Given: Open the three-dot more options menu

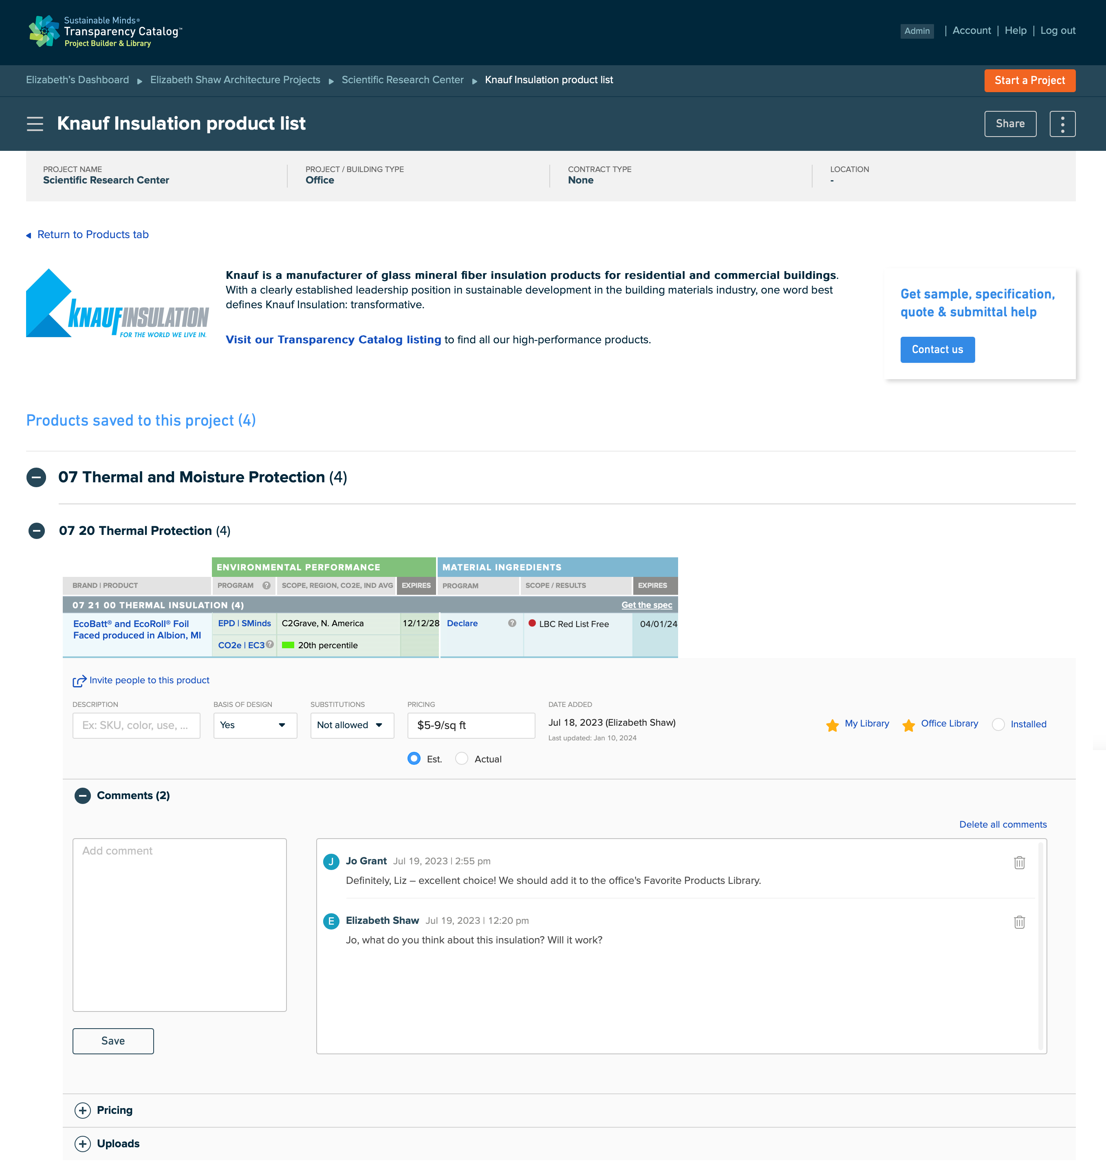Looking at the screenshot, I should (1062, 124).
